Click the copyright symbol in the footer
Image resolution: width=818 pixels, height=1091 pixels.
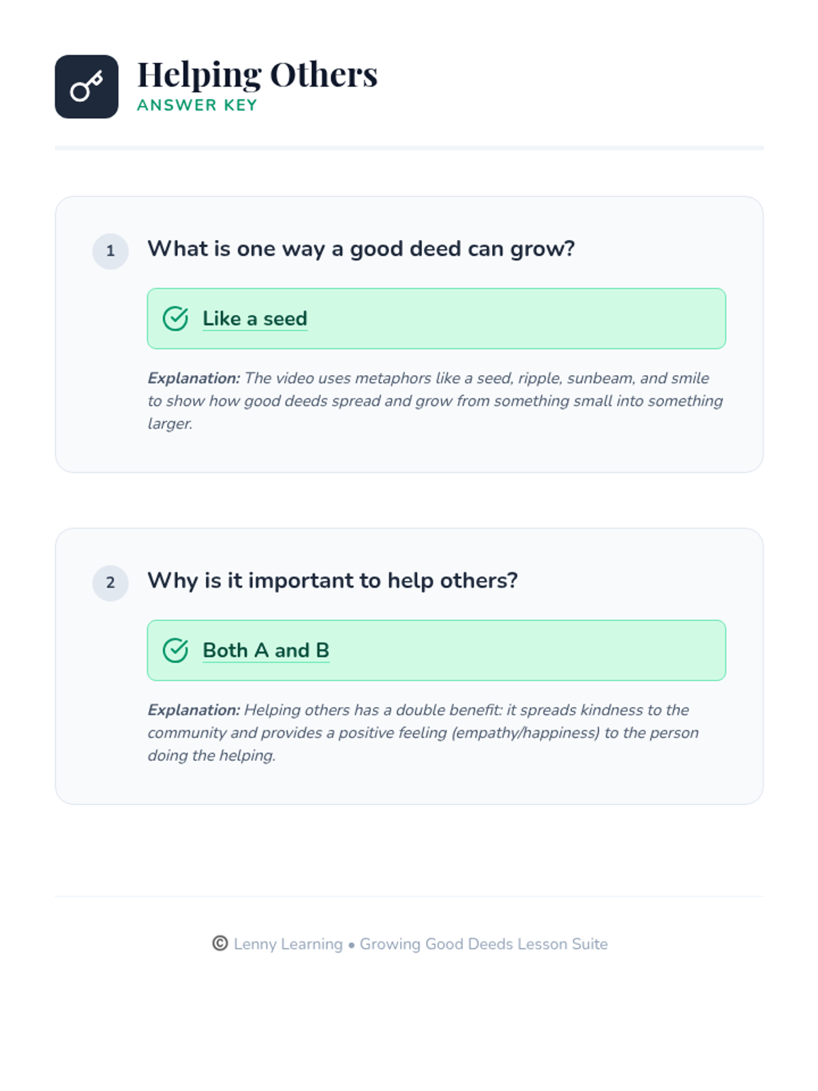tap(219, 943)
